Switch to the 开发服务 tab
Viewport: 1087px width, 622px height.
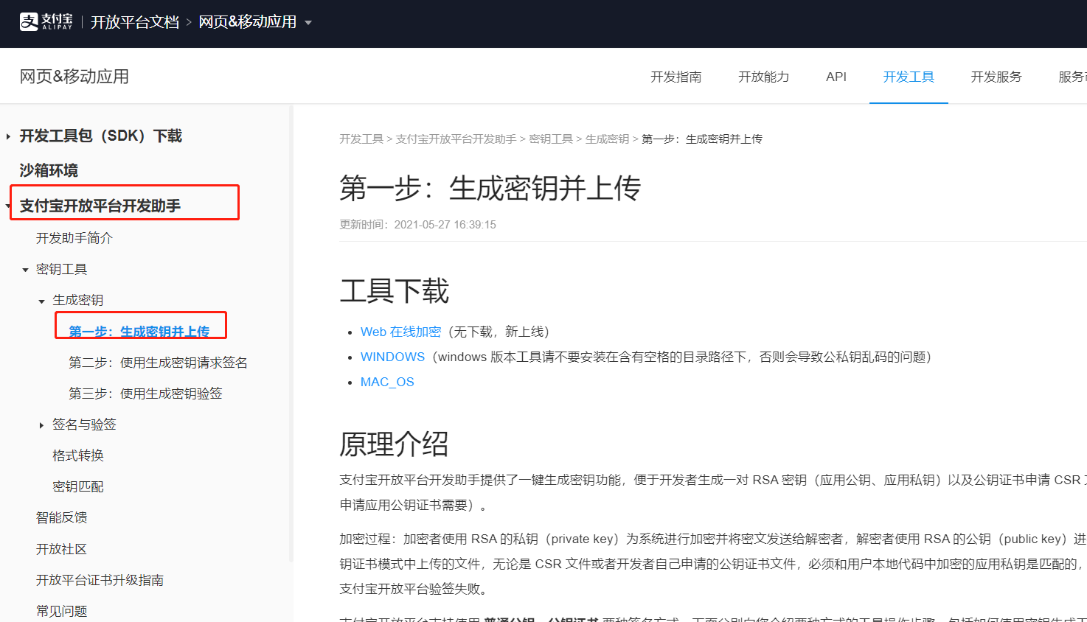click(x=996, y=77)
